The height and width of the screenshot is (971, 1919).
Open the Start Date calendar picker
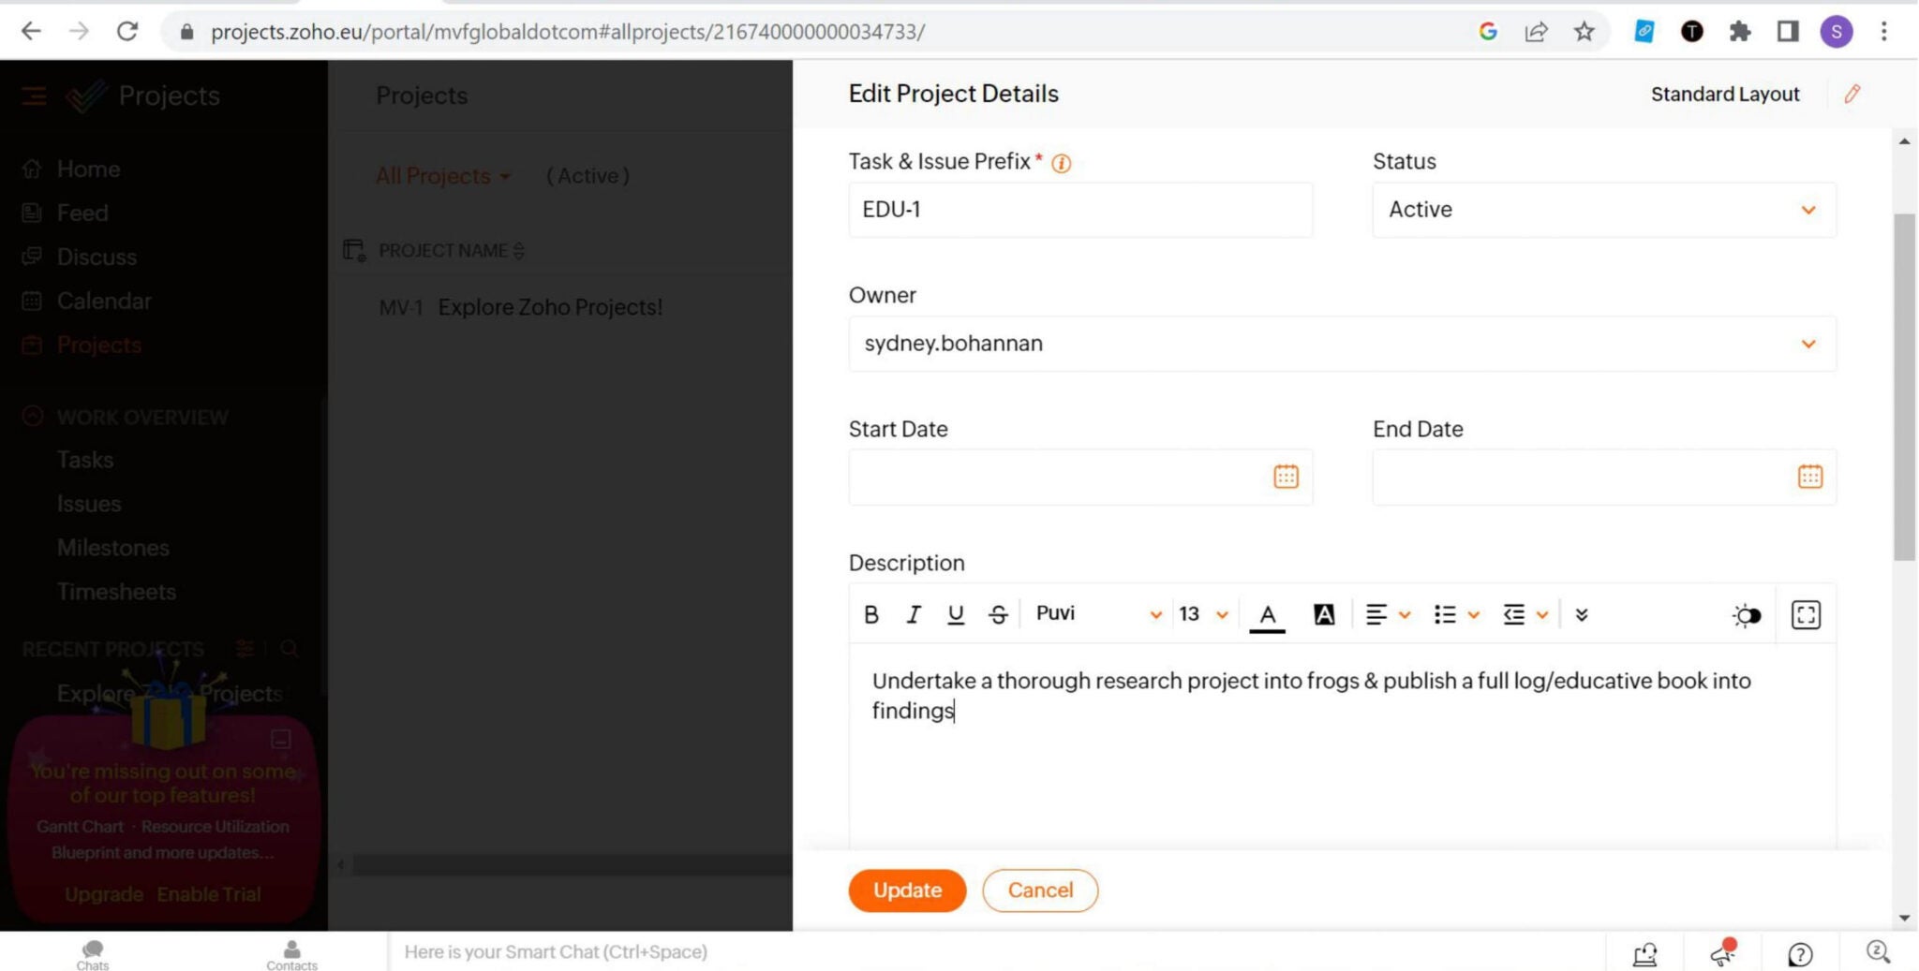pos(1285,477)
